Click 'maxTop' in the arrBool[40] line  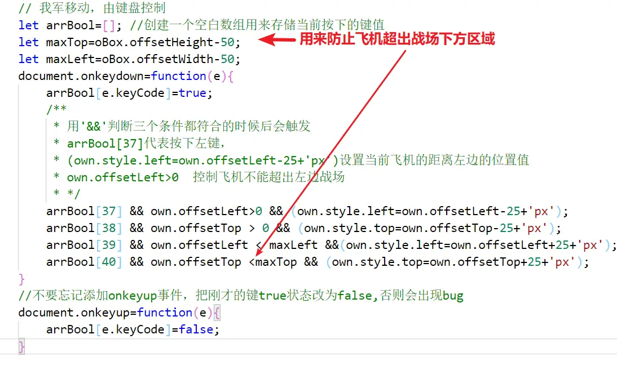pyautogui.click(x=276, y=262)
